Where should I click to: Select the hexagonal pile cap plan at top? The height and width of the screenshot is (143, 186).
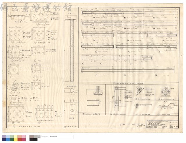[x=41, y=15]
